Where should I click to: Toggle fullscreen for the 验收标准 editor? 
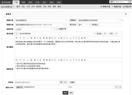click(79, 60)
